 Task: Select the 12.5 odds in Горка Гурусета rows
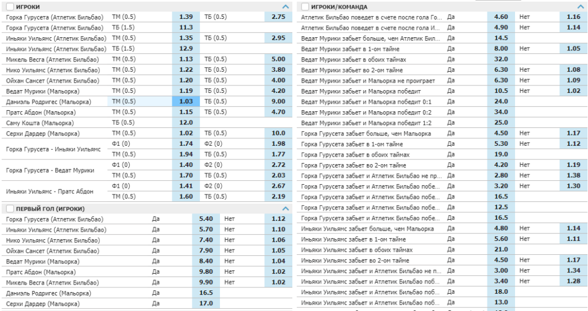click(x=501, y=207)
